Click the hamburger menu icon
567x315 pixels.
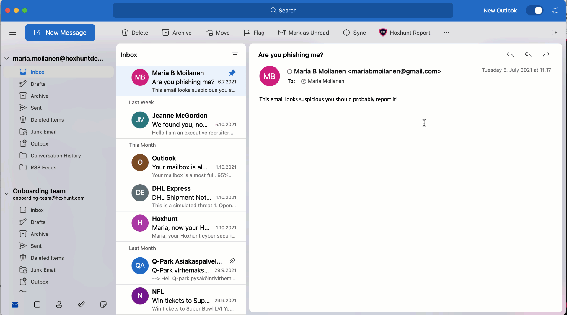click(13, 33)
